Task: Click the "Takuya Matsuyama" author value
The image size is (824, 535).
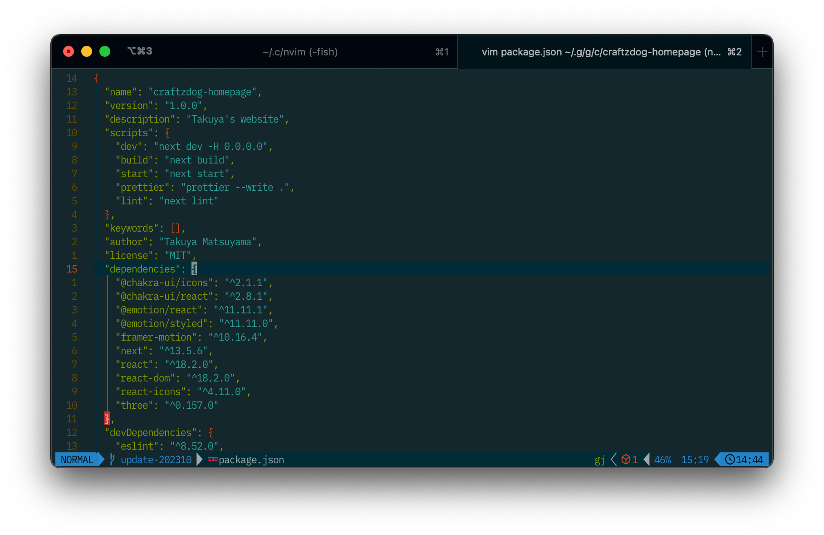Action: point(208,242)
